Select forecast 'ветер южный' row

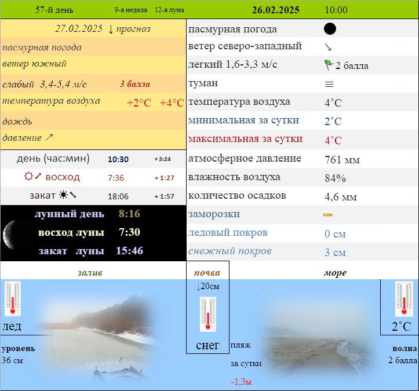pyautogui.click(x=93, y=64)
